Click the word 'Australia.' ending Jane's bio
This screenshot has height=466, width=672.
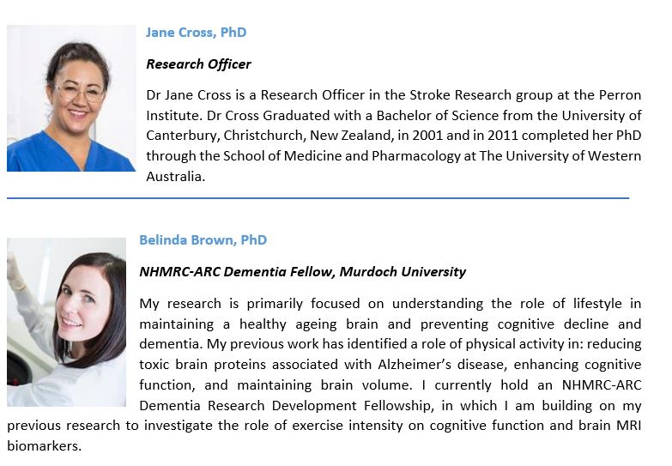pos(176,176)
